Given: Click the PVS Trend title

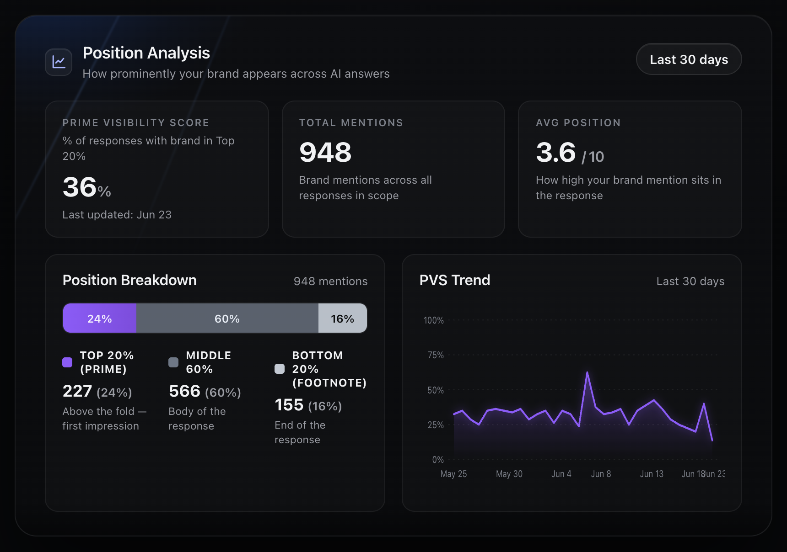Looking at the screenshot, I should click(455, 280).
